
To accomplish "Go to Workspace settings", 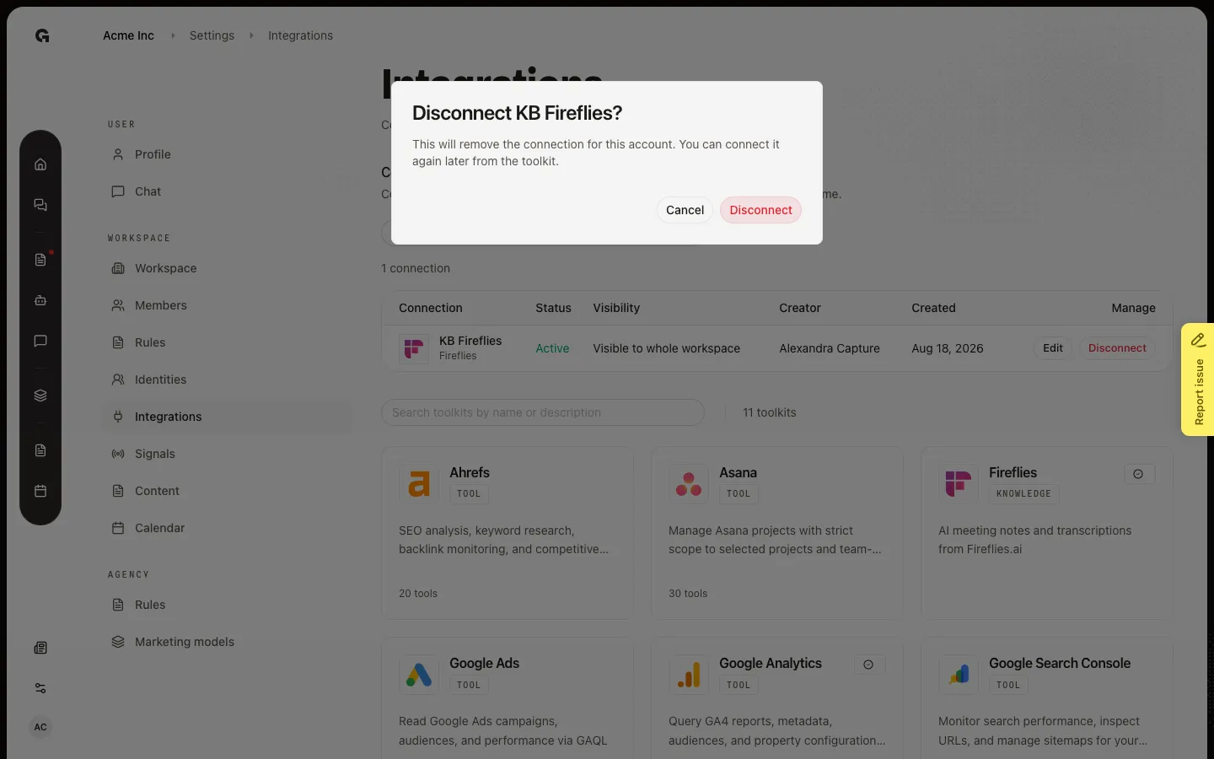I will 228,268.
